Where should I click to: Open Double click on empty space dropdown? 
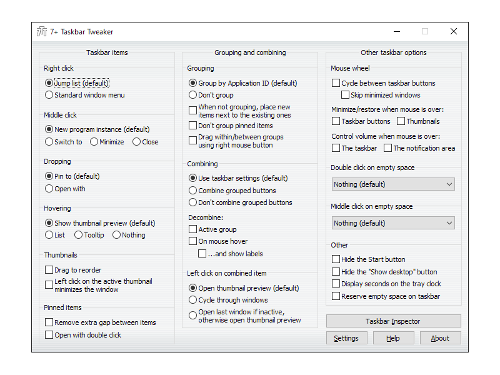(x=393, y=184)
